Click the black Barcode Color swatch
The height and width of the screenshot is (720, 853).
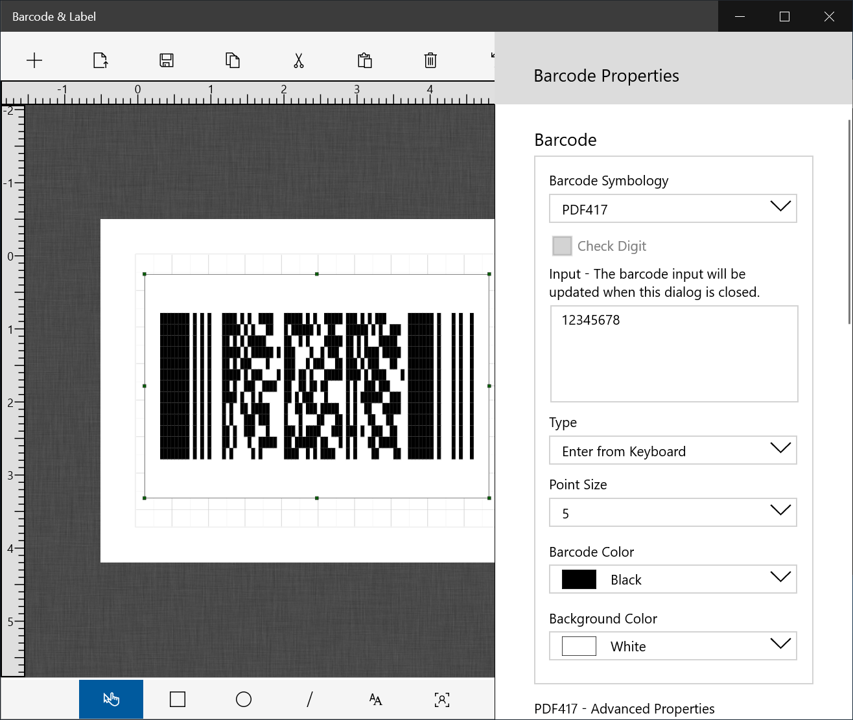click(x=579, y=579)
